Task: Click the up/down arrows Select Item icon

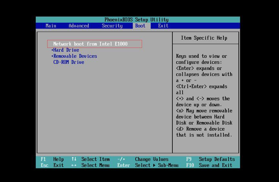Action: [74, 159]
